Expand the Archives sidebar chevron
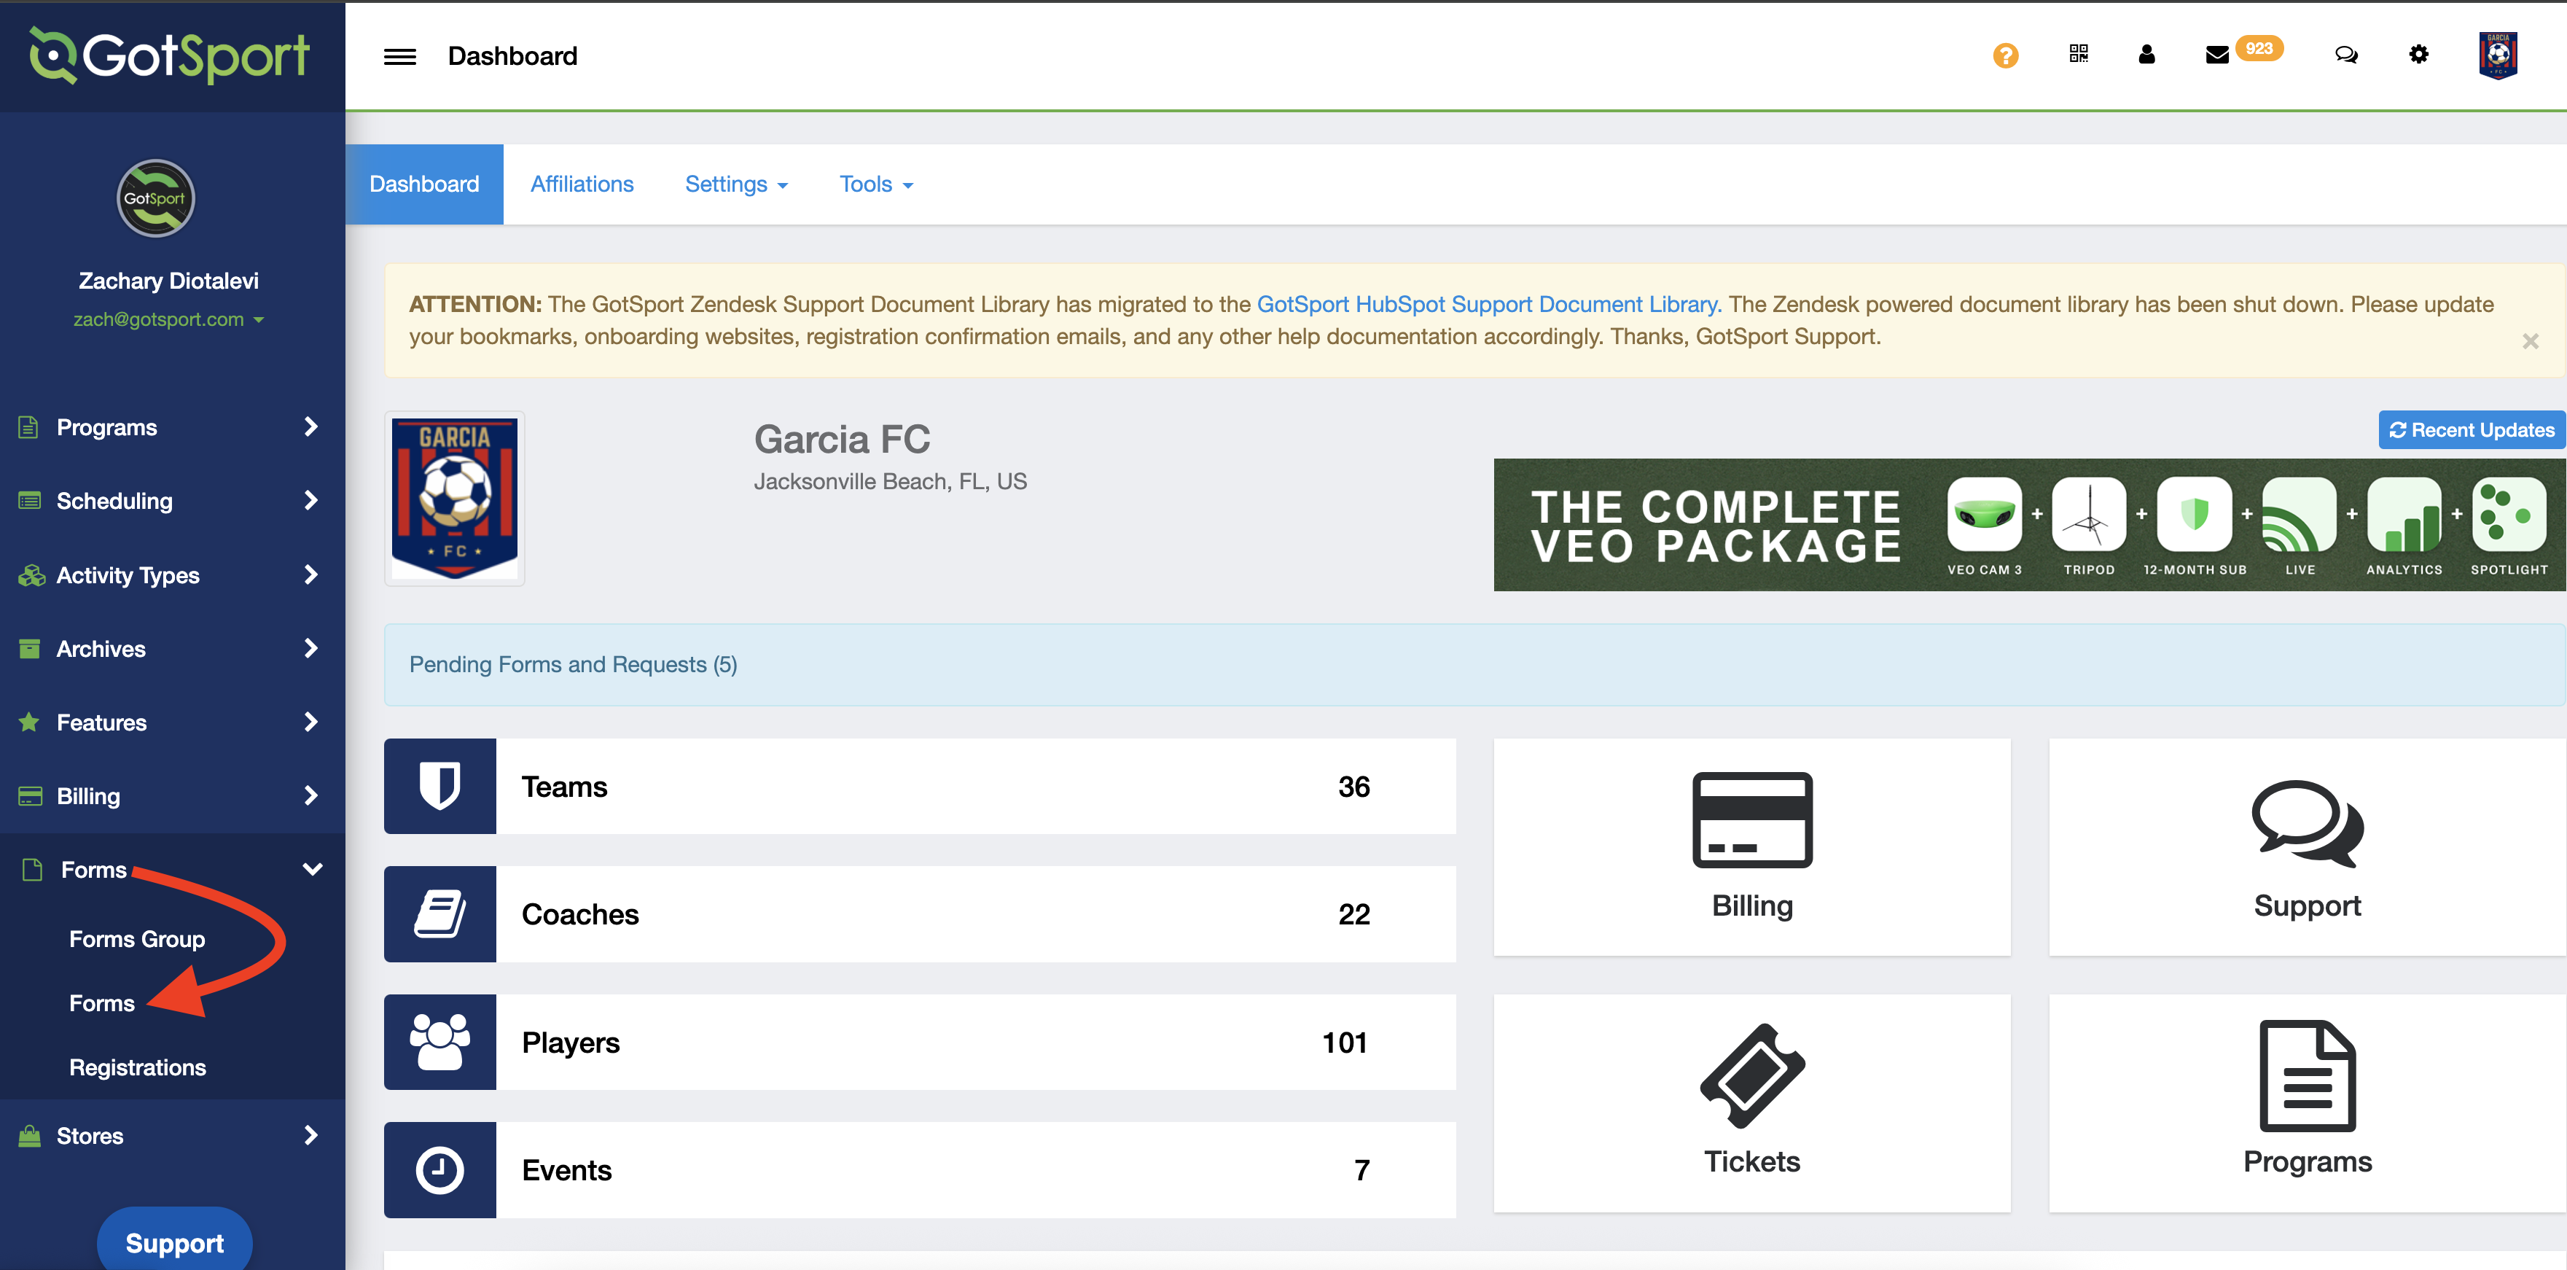The width and height of the screenshot is (2567, 1270). coord(311,648)
